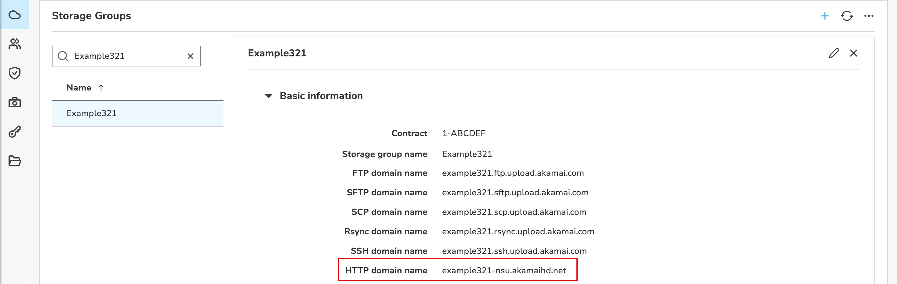Viewport: 897px width, 284px height.
Task: Clear the Example321 search text
Action: click(190, 56)
